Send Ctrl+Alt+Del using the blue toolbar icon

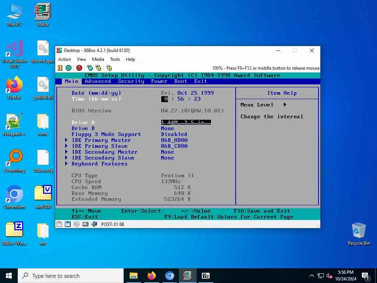click(90, 68)
